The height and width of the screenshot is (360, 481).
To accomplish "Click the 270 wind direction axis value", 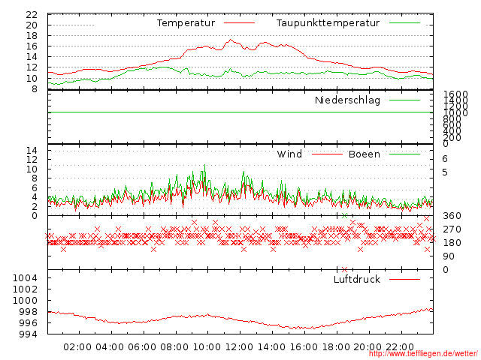I will [452, 229].
